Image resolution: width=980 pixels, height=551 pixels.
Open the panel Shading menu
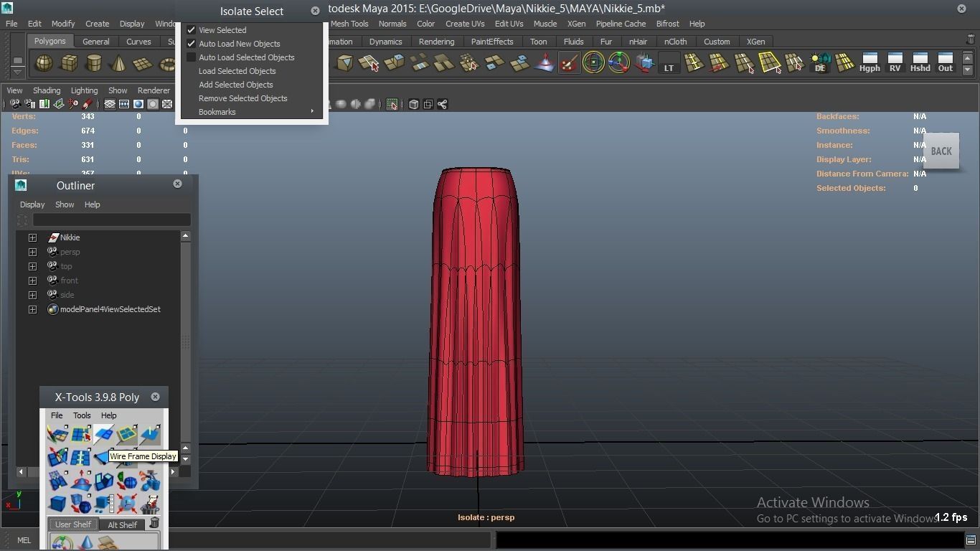[x=47, y=90]
